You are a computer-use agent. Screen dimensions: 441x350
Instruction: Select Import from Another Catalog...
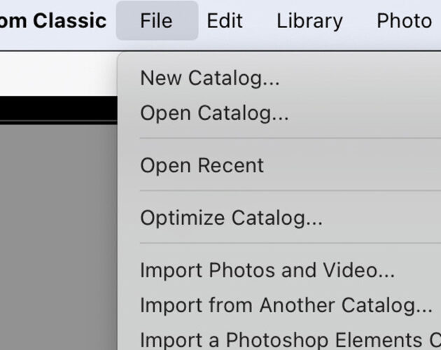point(279,305)
